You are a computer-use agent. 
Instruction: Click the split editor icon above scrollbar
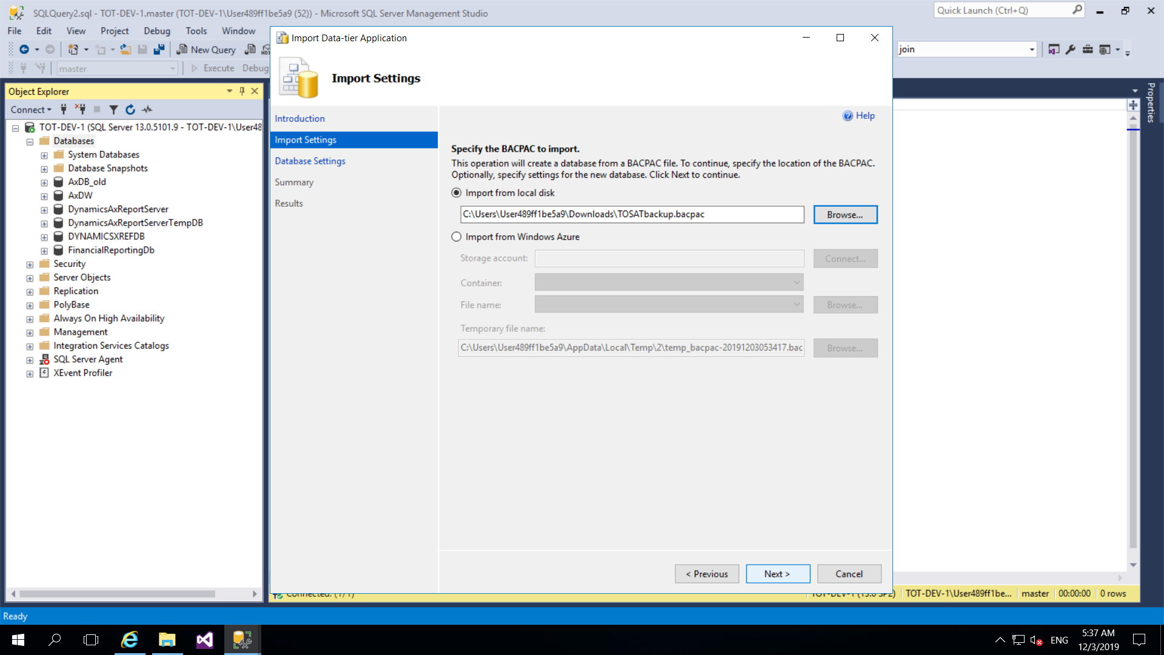point(1133,105)
